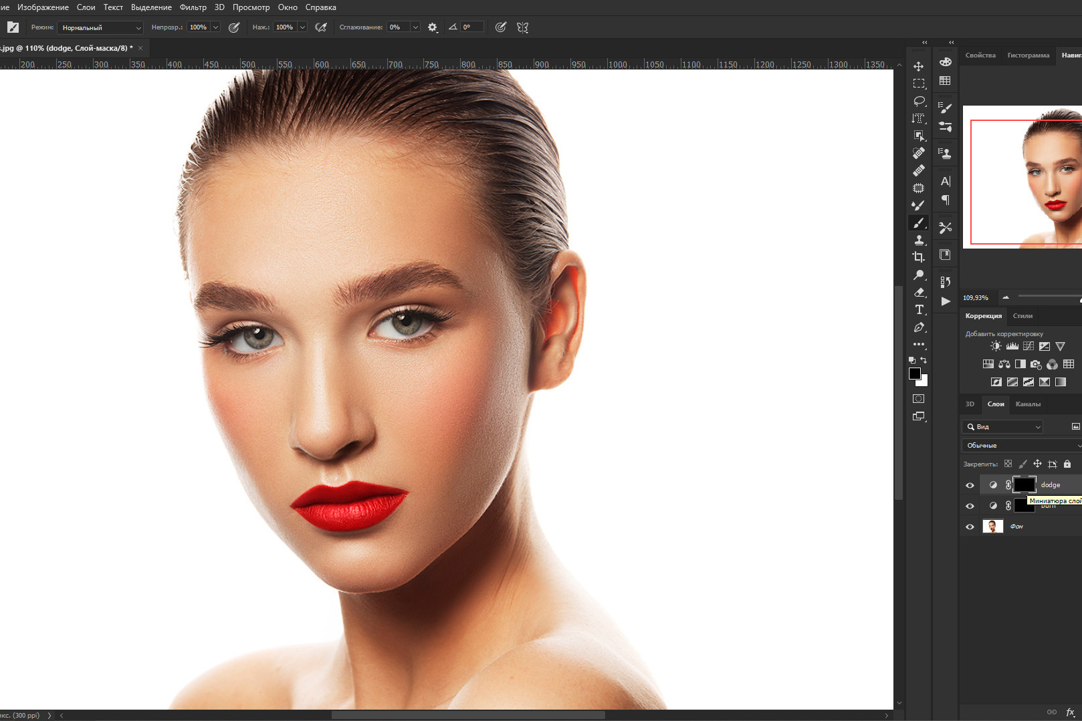Add a Brightness/Contrast adjustment
1082x721 pixels.
pos(996,346)
